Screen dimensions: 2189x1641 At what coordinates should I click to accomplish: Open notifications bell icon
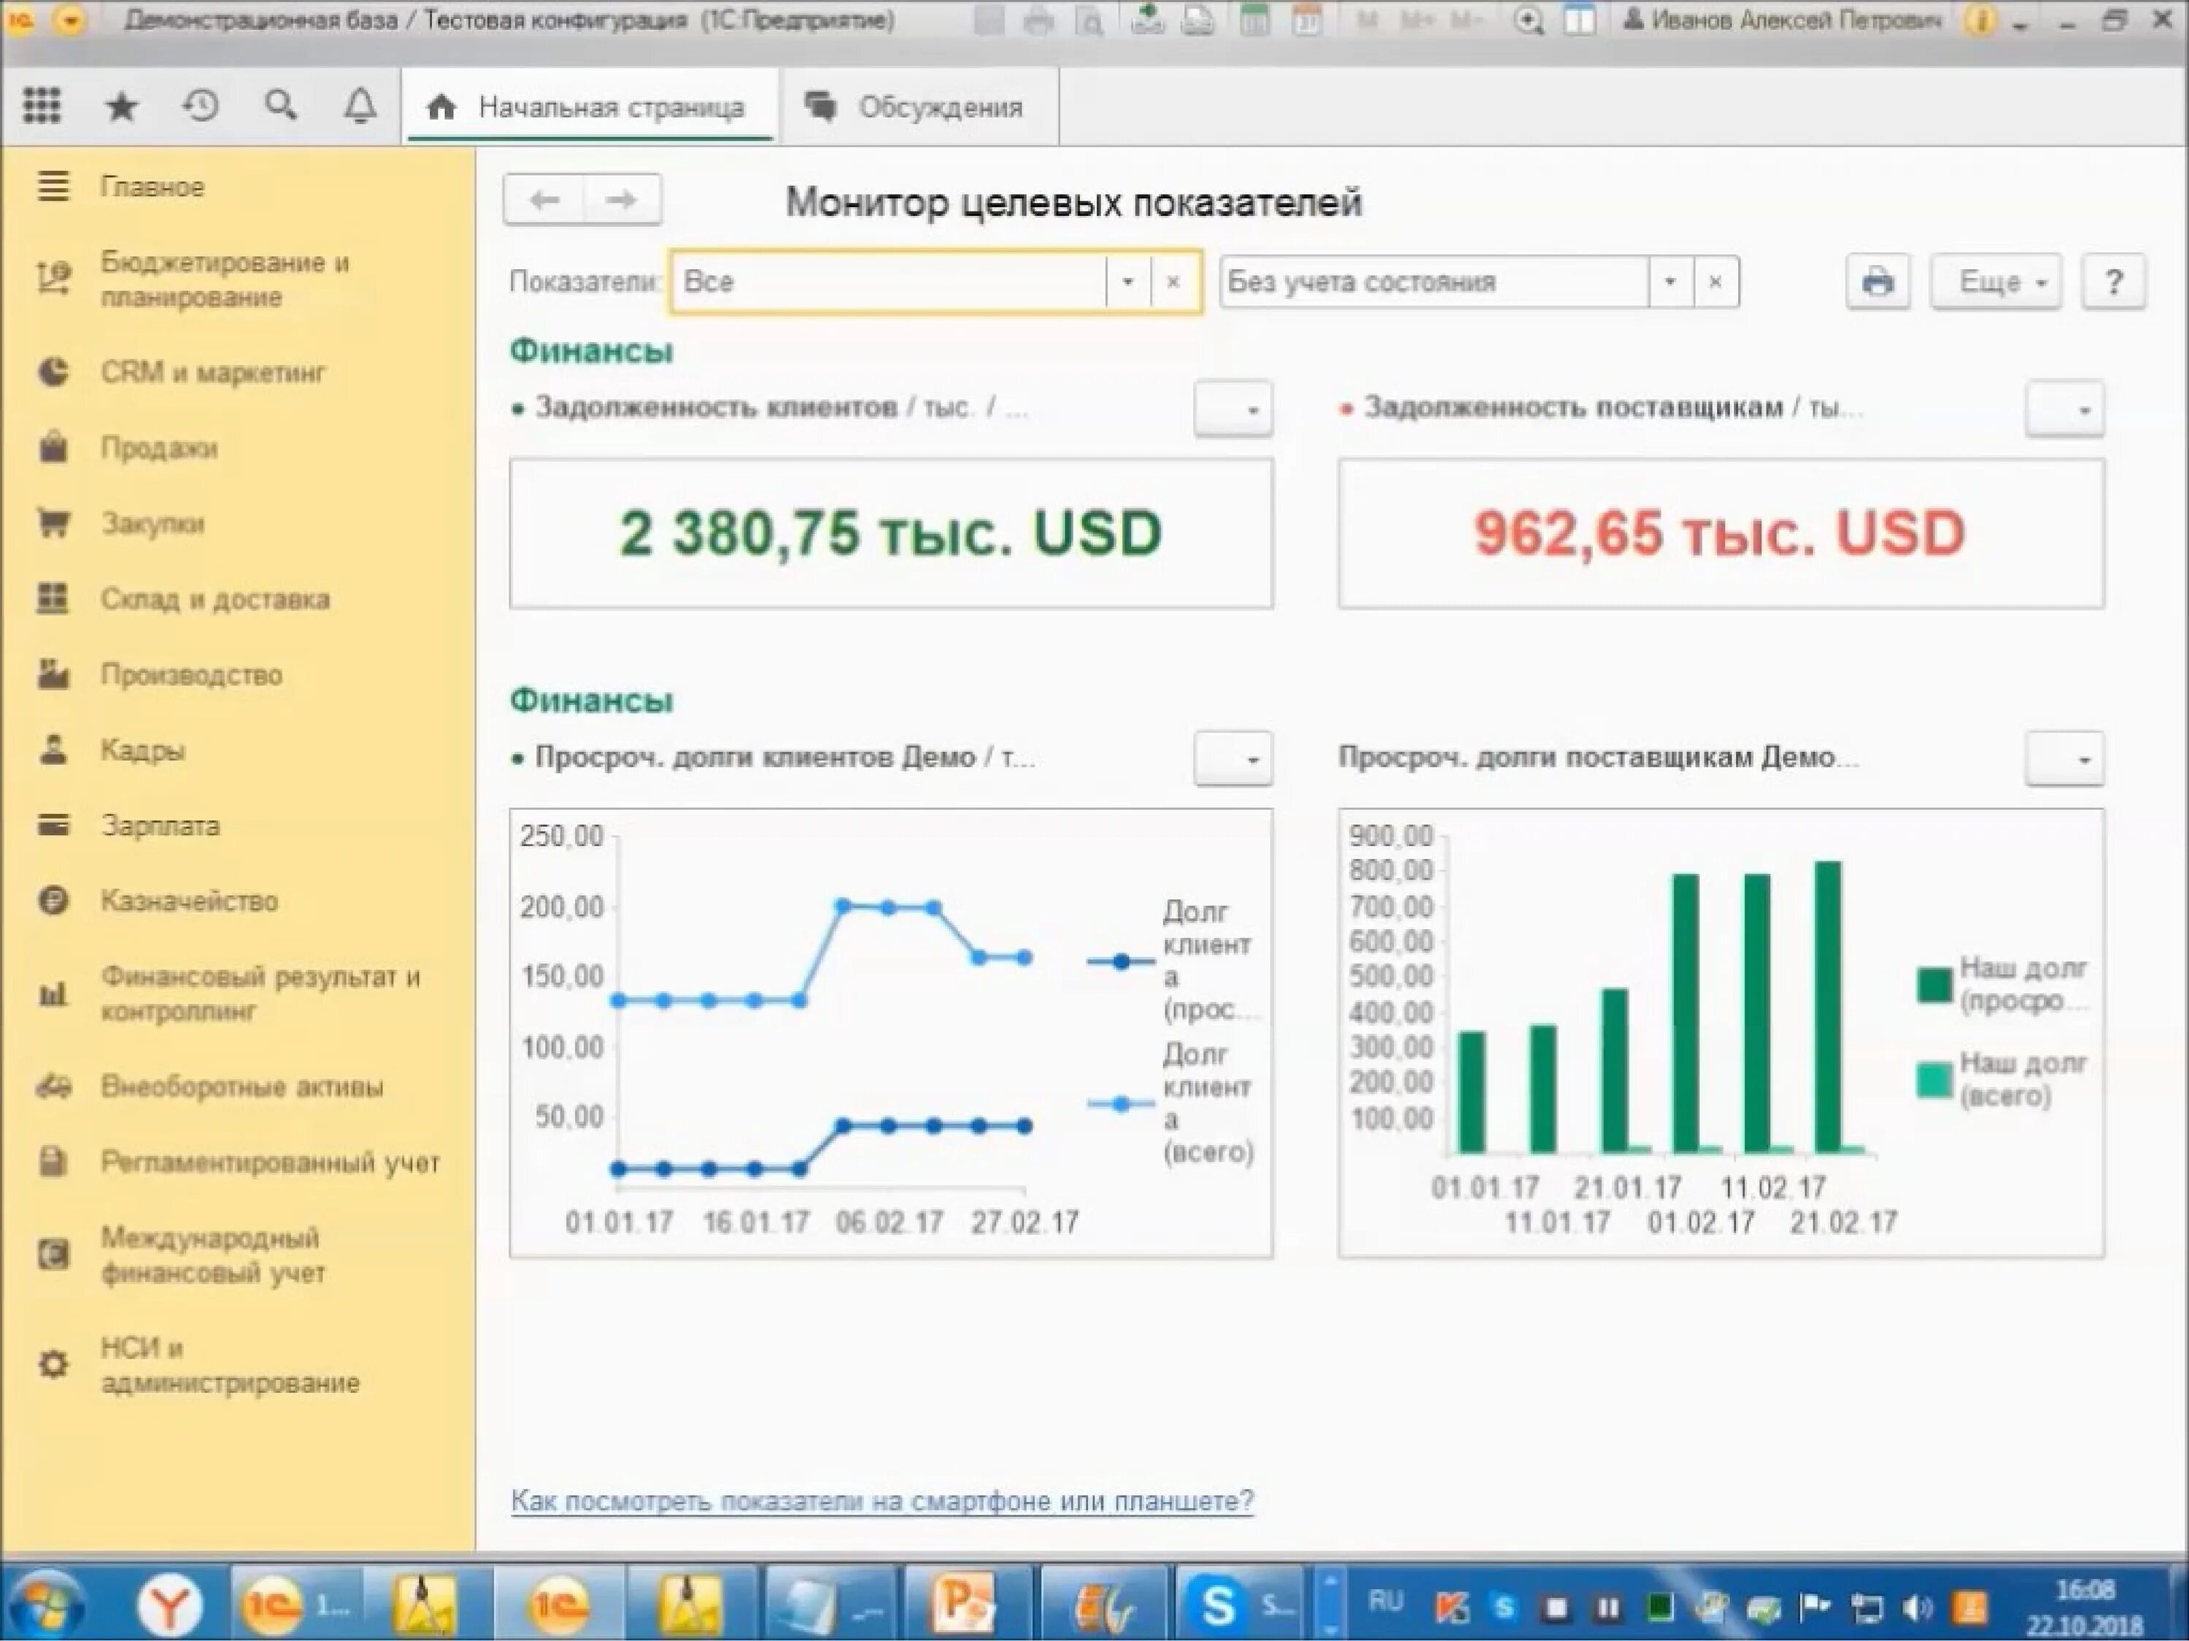click(360, 106)
